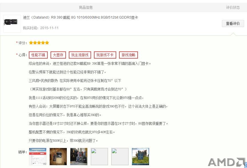This screenshot has width=247, height=168.
Task: Open the game screenshot thumbnail in 晒单
Action: [x=140, y=157]
